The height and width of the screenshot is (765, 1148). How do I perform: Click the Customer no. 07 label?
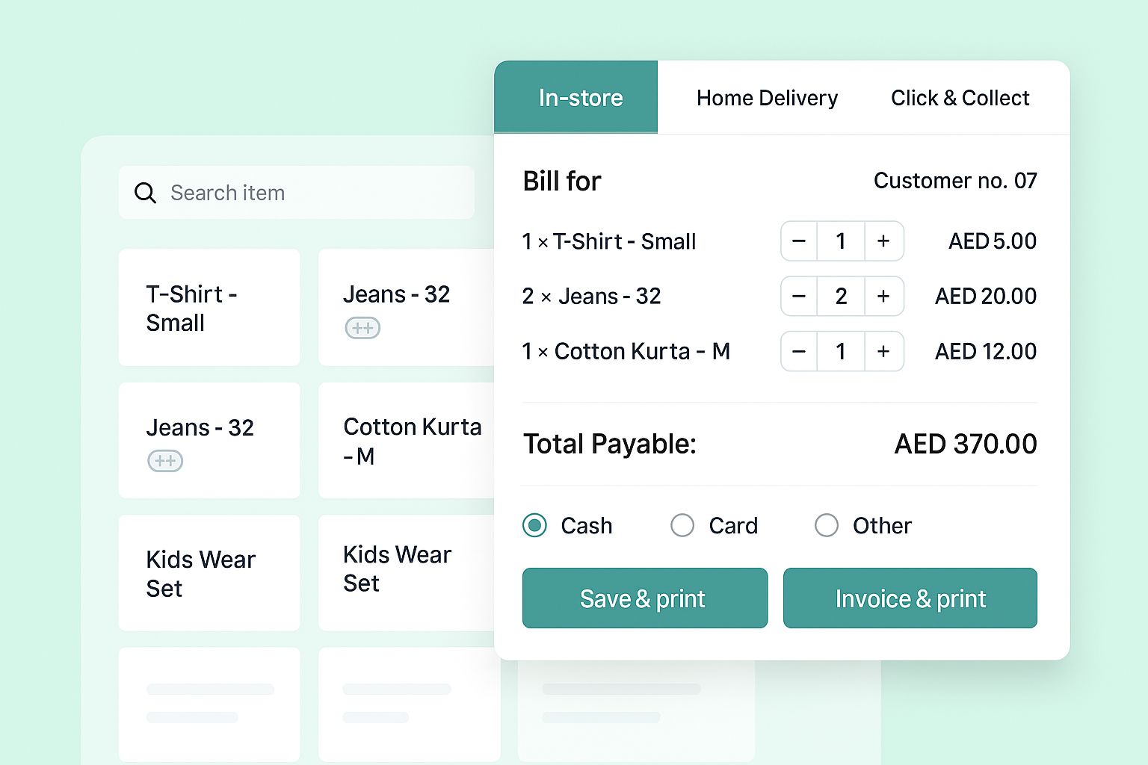click(x=955, y=180)
